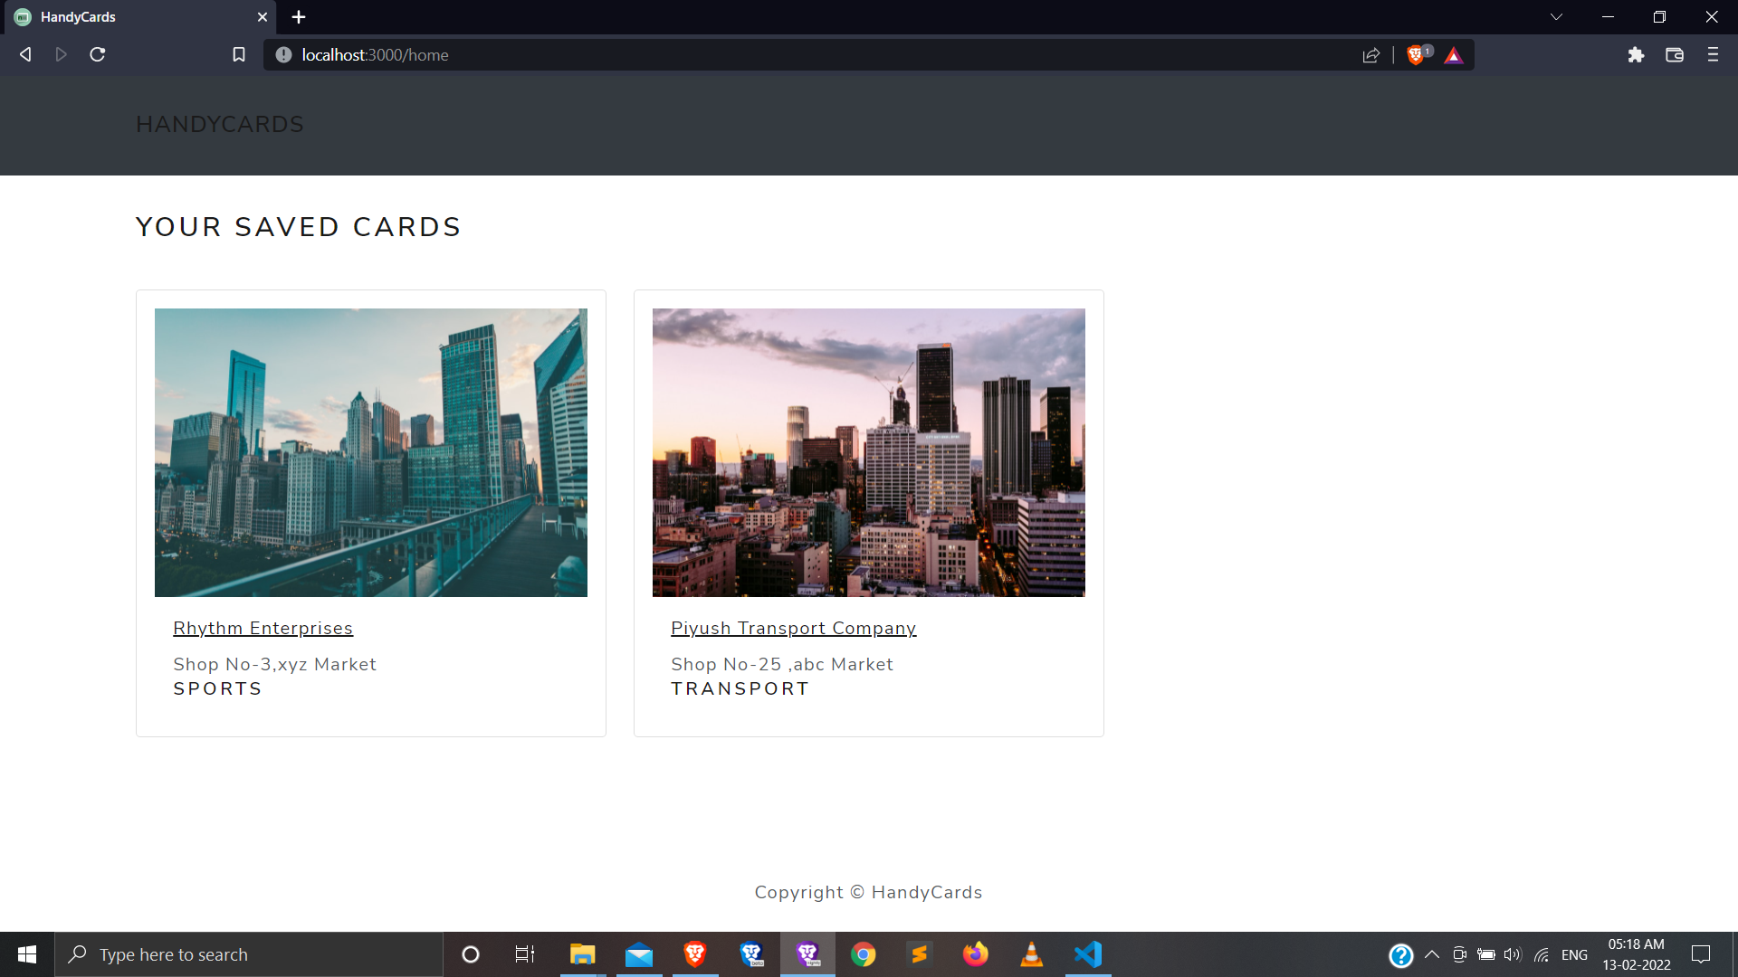Open Visual Studio Code from taskbar
Screen dimensions: 1738x977
(1088, 954)
